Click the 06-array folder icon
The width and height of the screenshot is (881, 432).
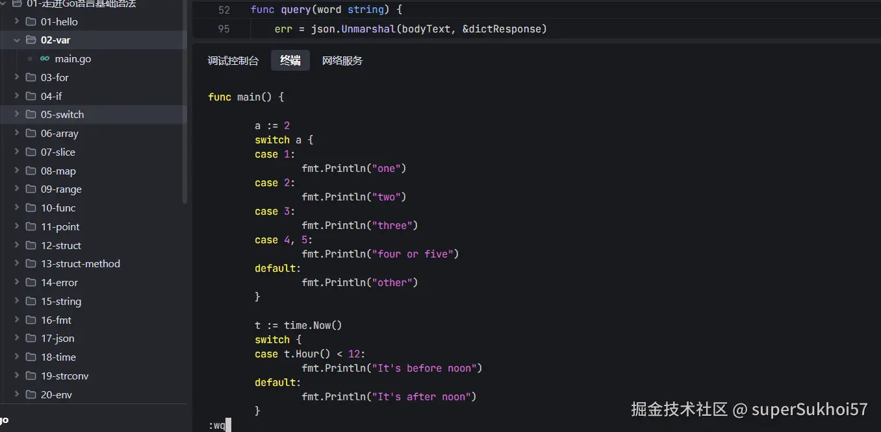[31, 133]
